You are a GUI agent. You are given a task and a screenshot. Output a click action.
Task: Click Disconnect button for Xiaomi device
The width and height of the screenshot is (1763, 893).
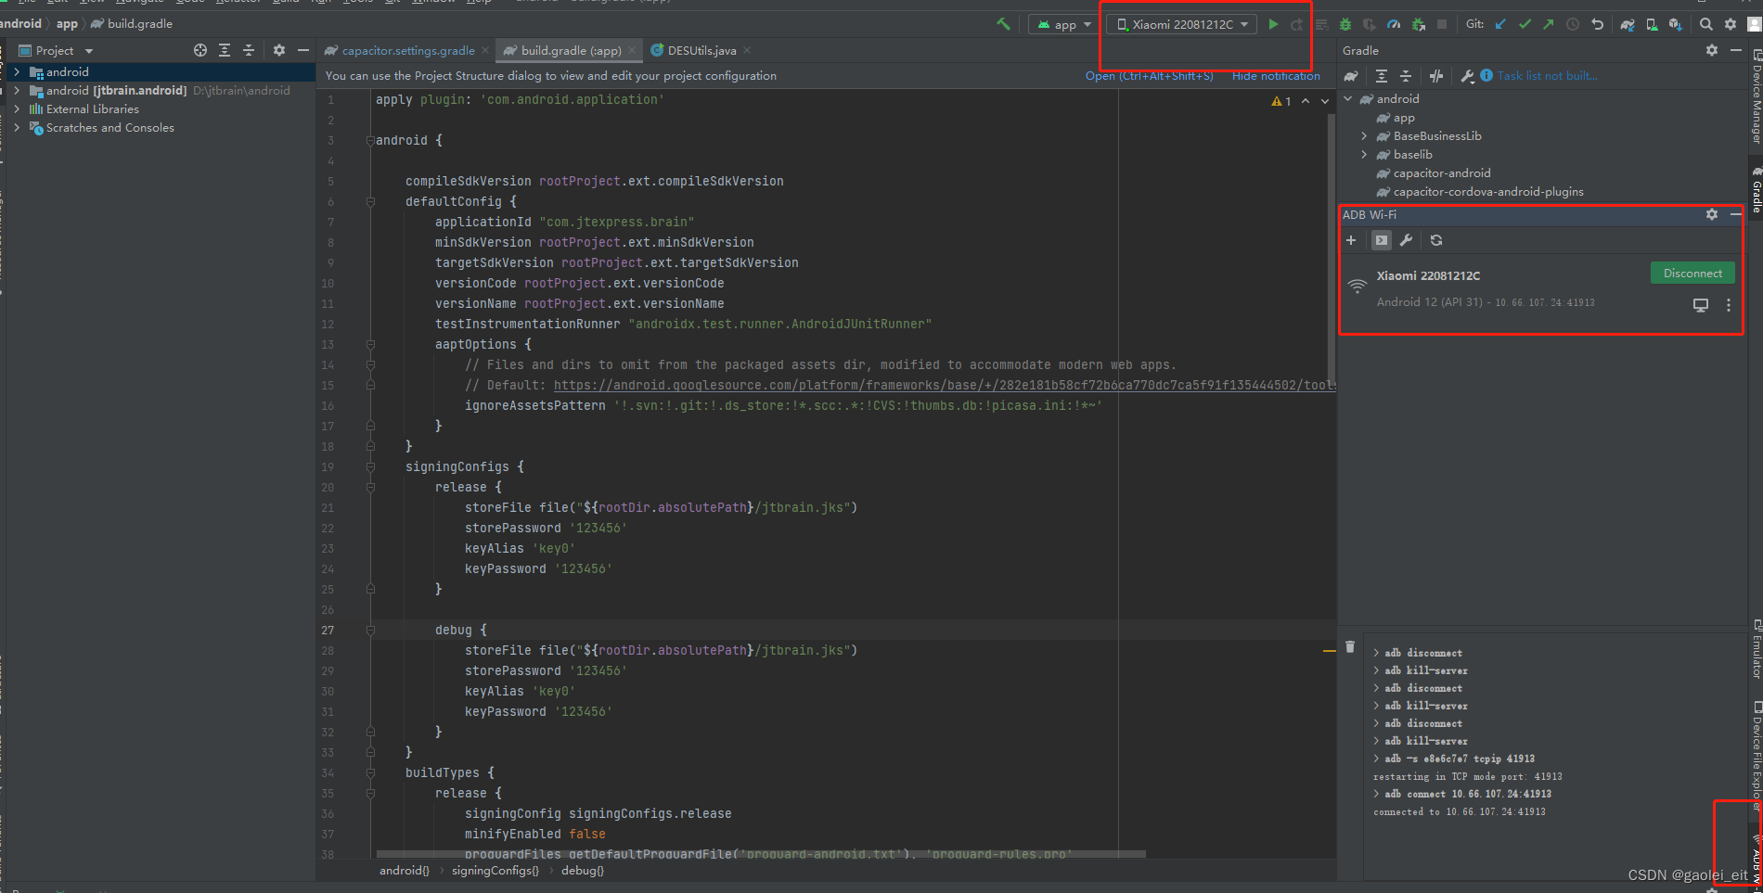pos(1692,273)
